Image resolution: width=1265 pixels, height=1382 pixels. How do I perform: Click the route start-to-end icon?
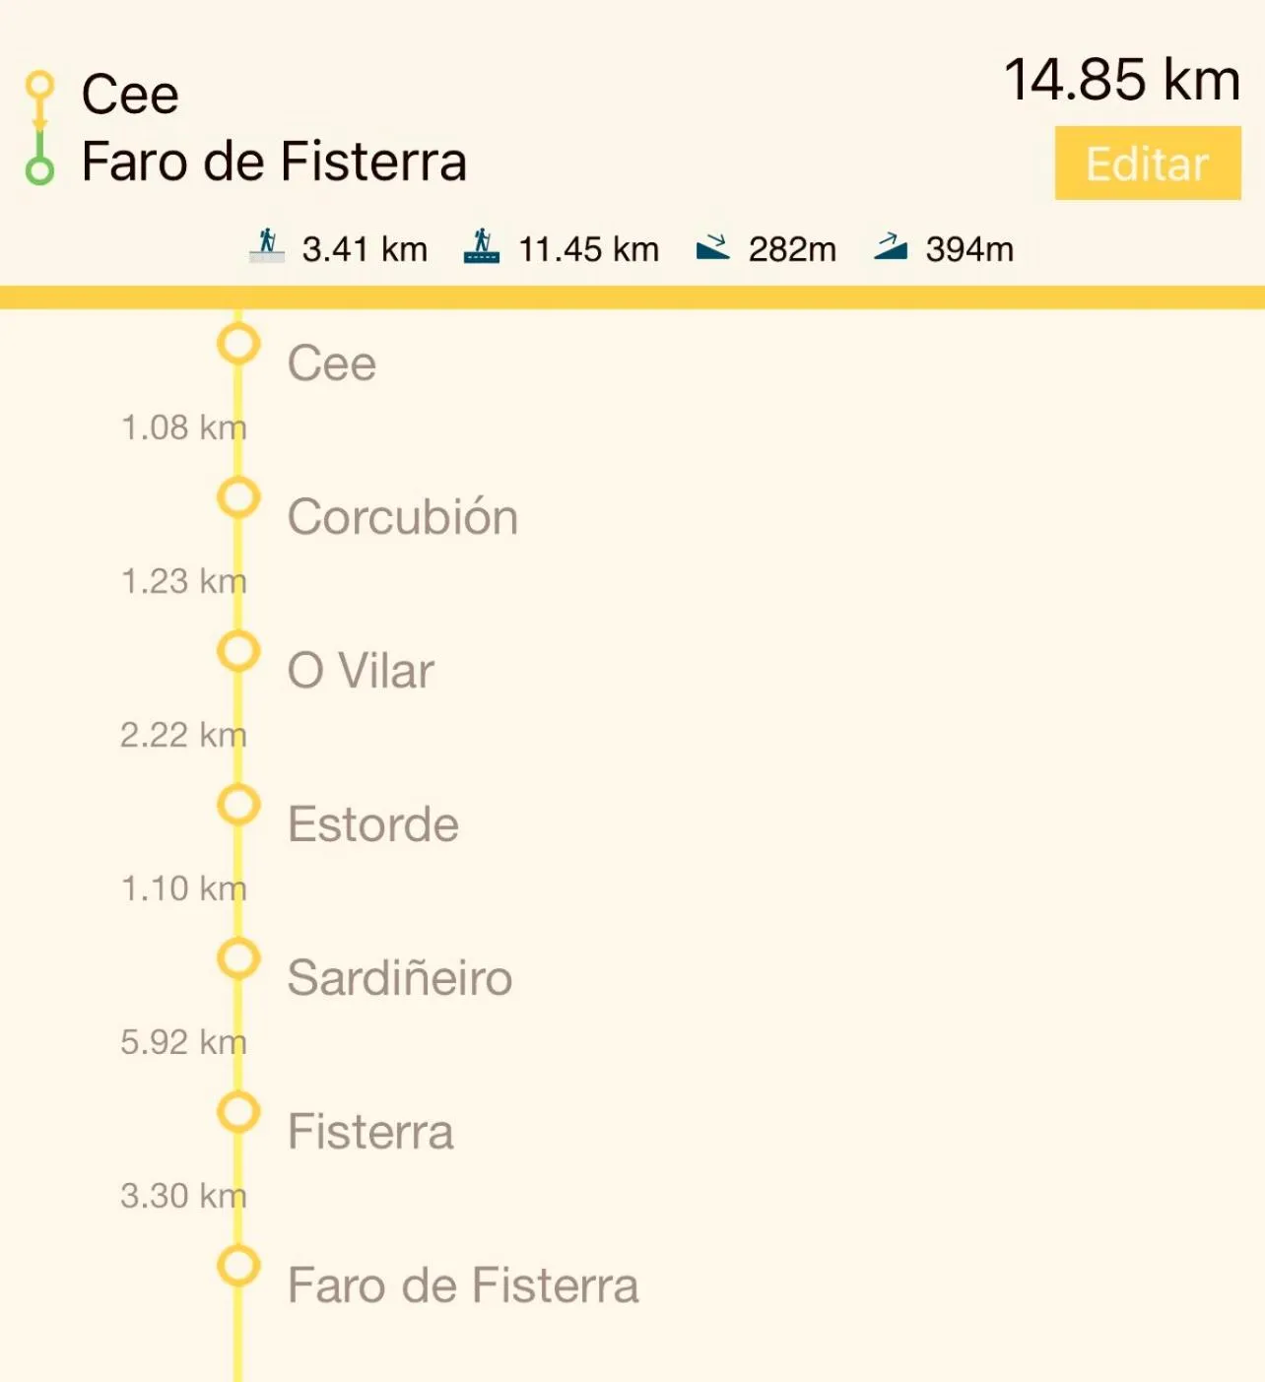point(39,128)
